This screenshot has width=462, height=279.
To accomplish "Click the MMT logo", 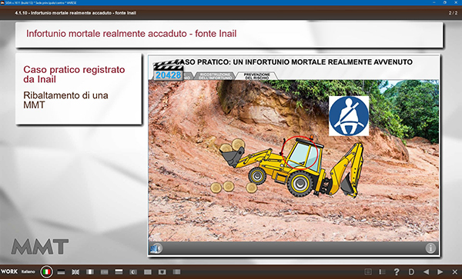I will tap(40, 247).
